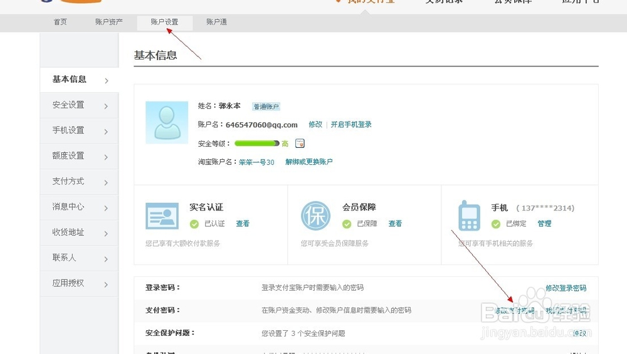627x354 pixels.
Task: Click the chevron next to 消息中心
Action: pos(107,208)
